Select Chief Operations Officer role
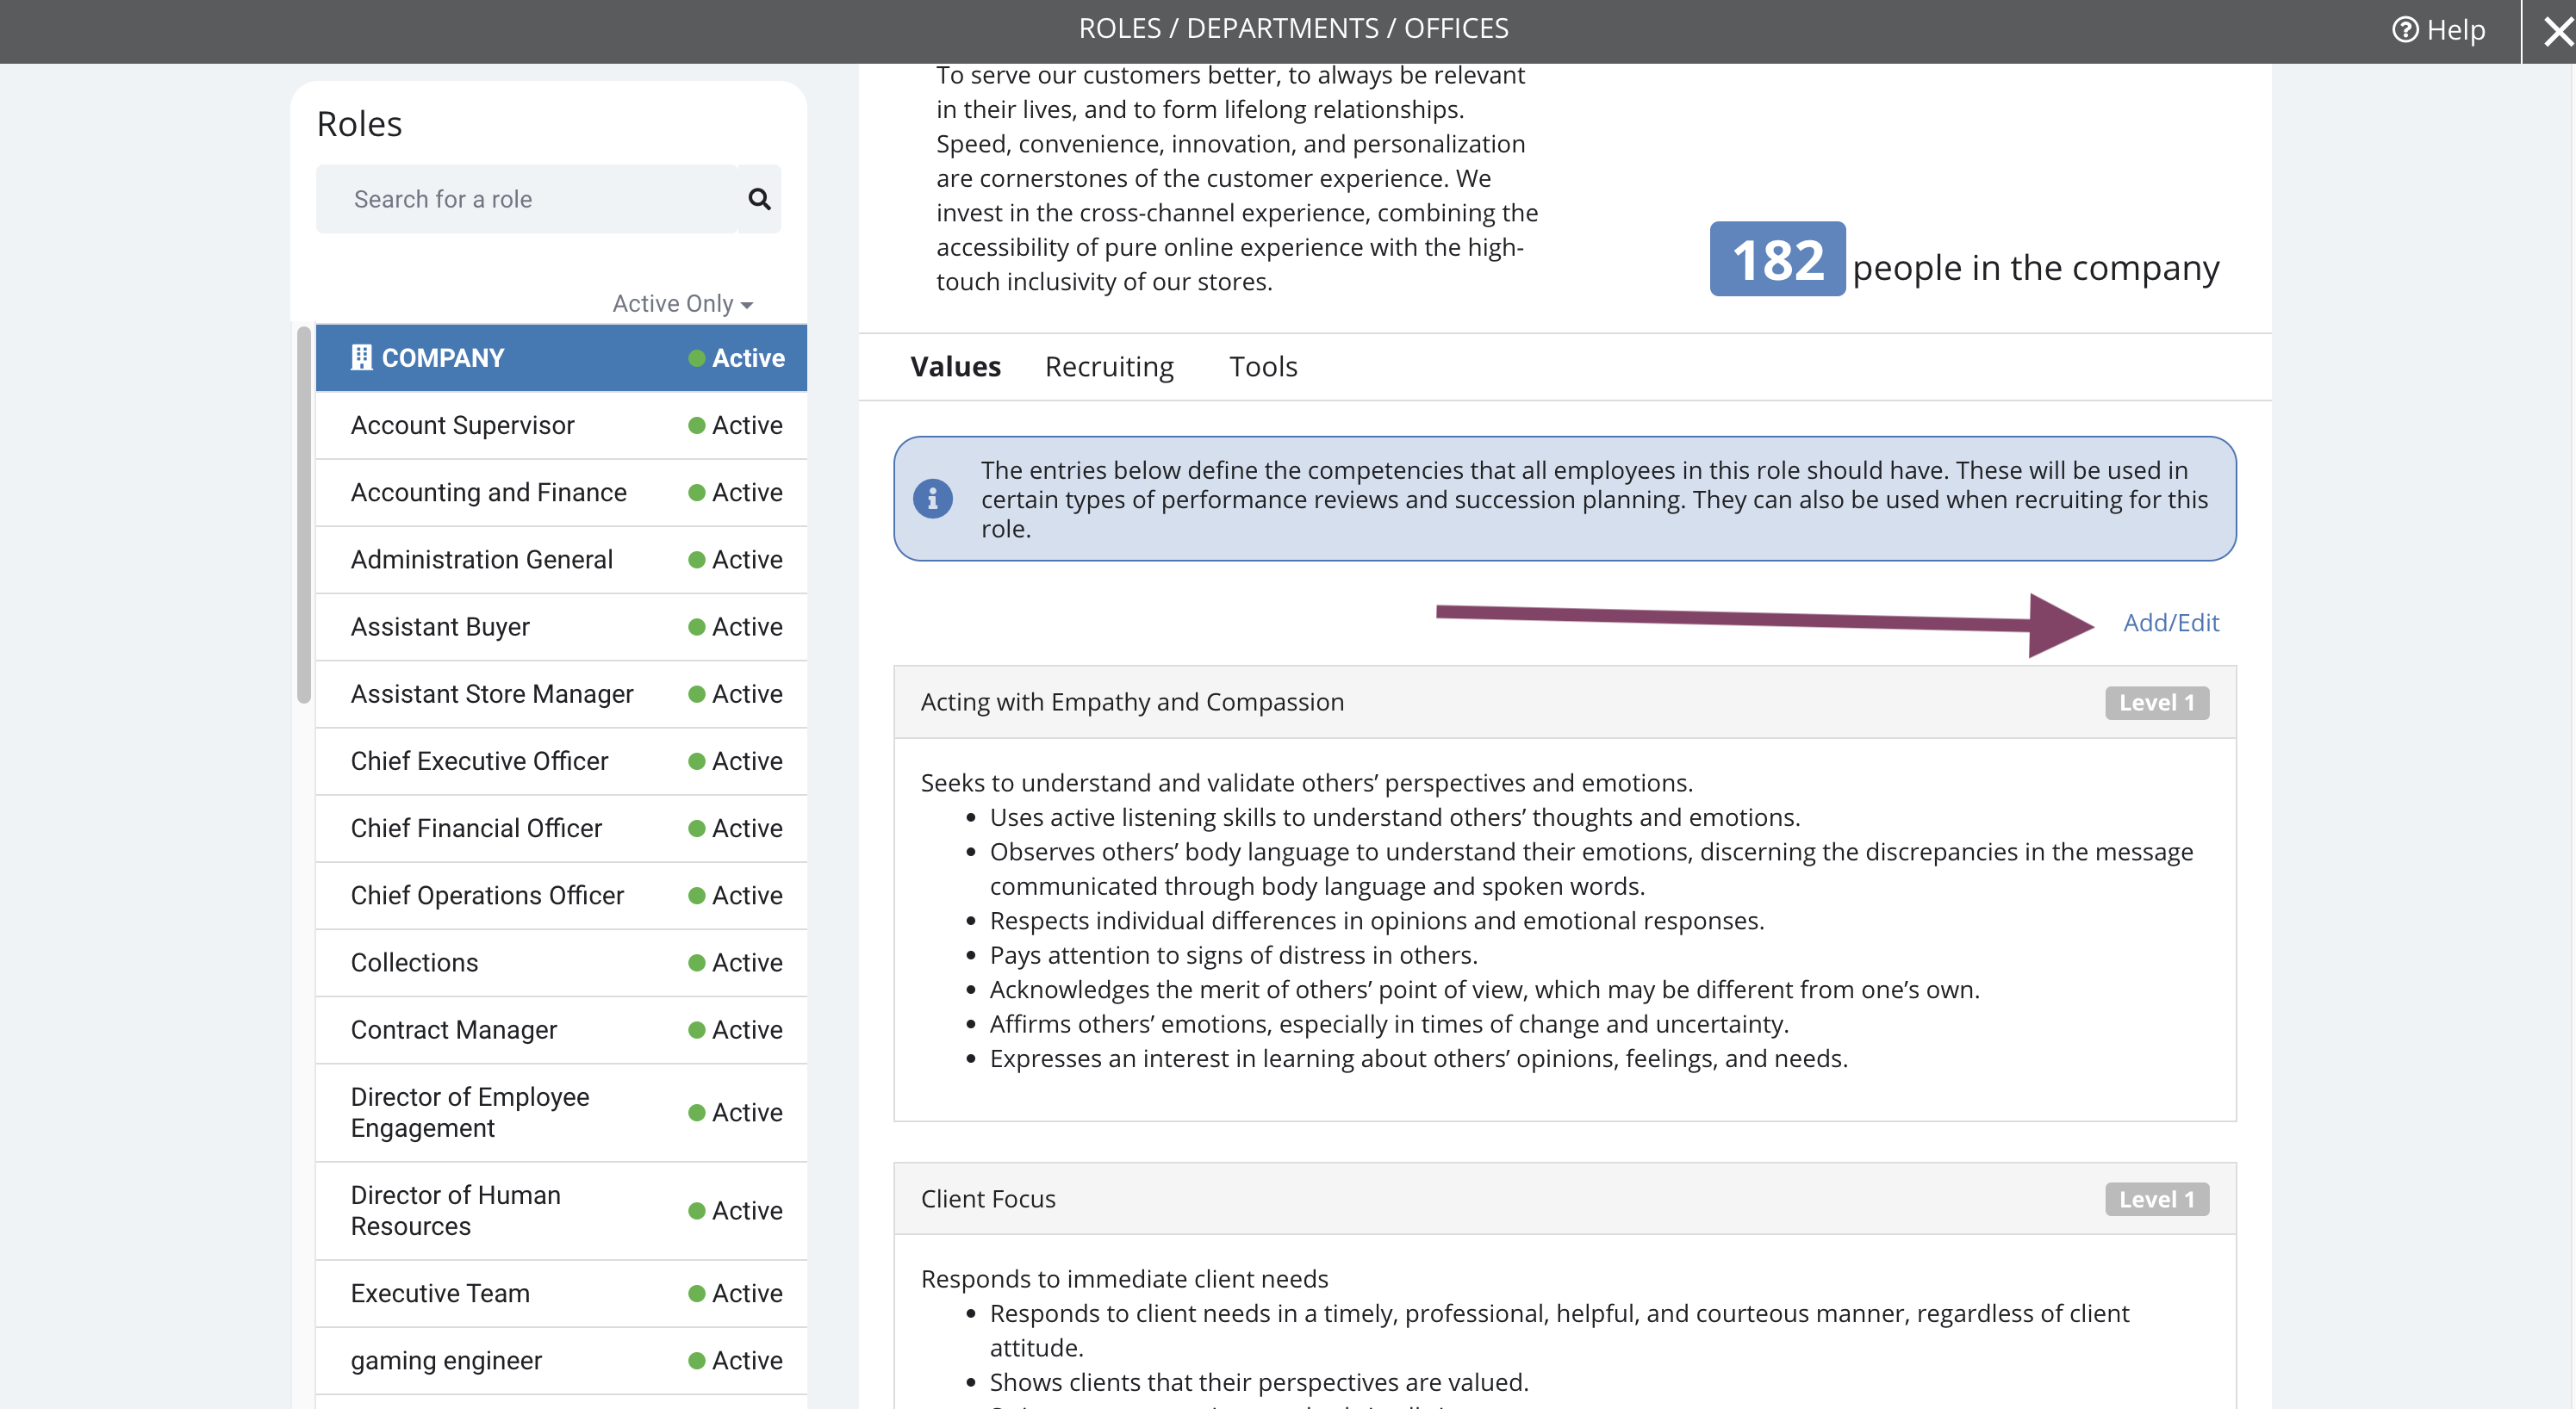The height and width of the screenshot is (1409, 2576). (561, 895)
